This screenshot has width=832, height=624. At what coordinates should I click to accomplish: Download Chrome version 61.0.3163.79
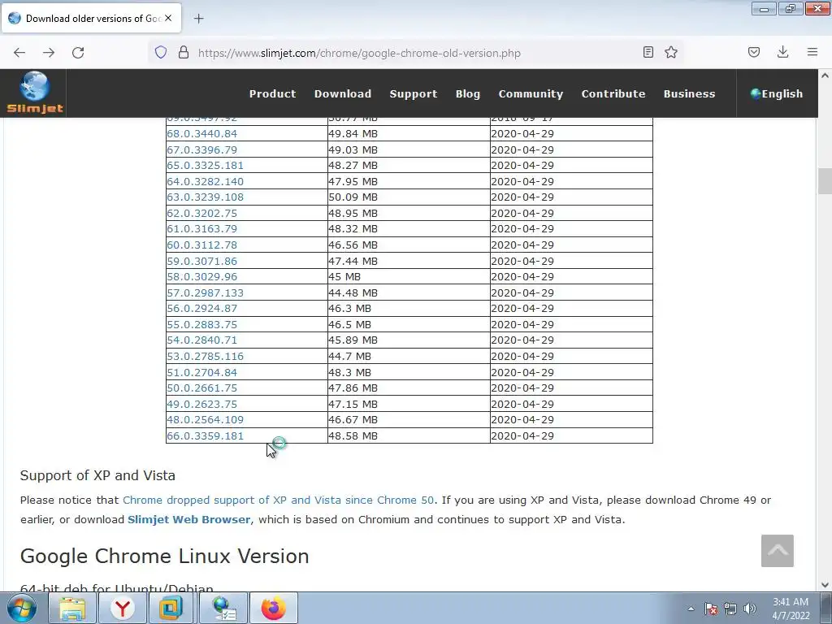[201, 228]
